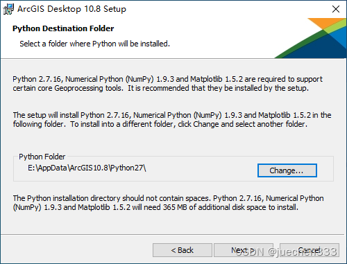This screenshot has width=347, height=264.
Task: Click the Python Folder group label
Action: [42, 157]
